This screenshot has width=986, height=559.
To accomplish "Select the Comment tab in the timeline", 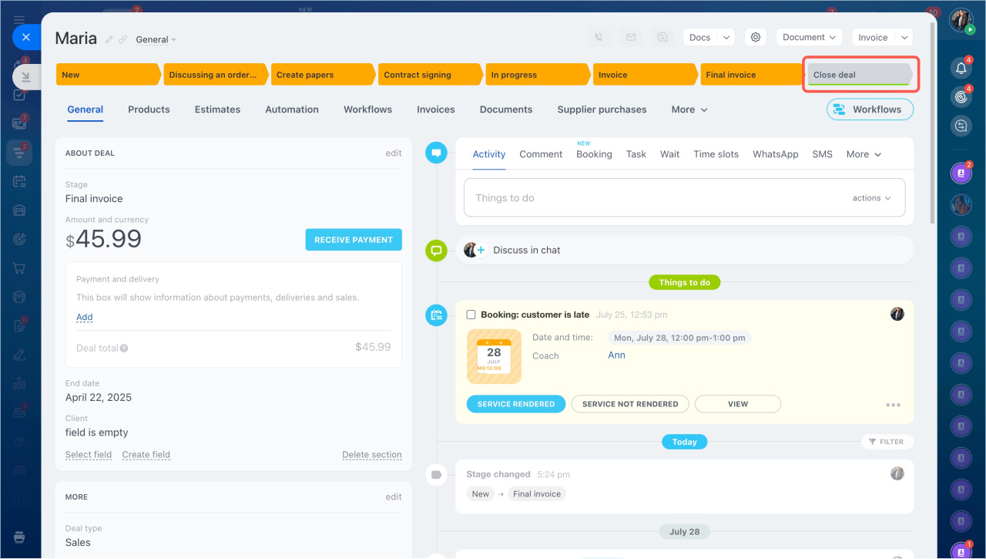I will pos(541,154).
